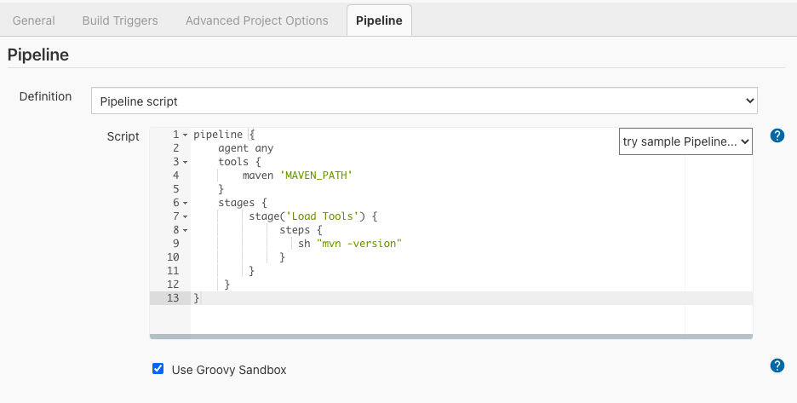Screen dimensions: 797x403
Task: Open help for Groovy Sandbox option
Action: pyautogui.click(x=777, y=366)
